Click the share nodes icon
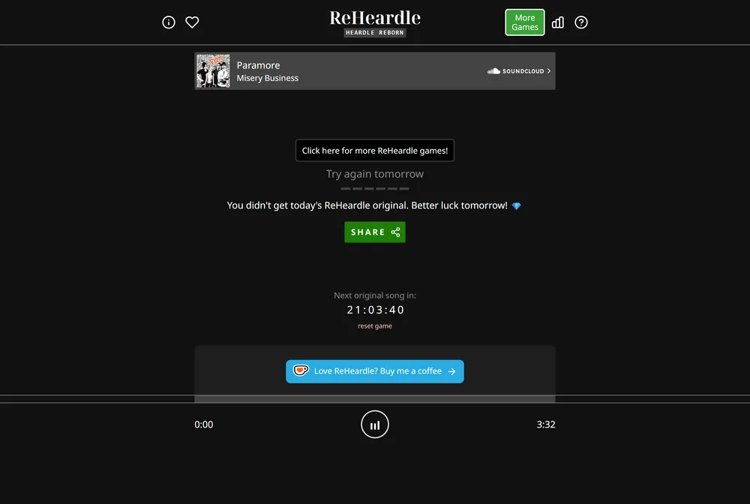Screen dimensions: 750x504 pyautogui.click(x=395, y=232)
